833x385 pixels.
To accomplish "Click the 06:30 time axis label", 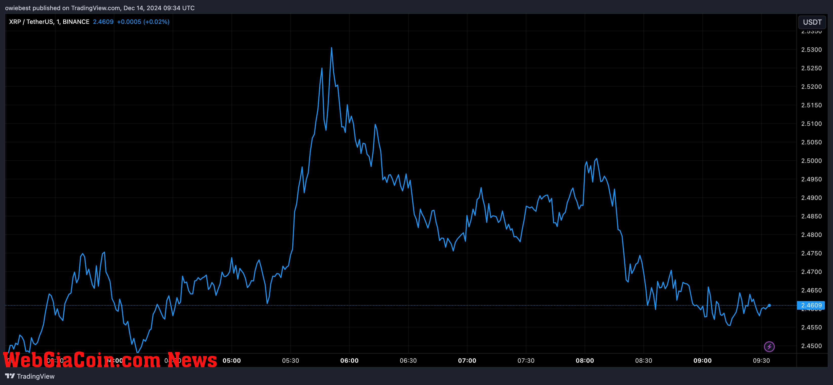I will (408, 360).
